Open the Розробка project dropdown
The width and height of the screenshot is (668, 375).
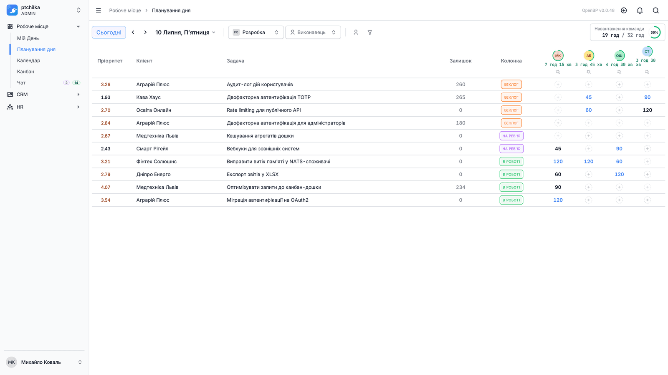pos(256,32)
